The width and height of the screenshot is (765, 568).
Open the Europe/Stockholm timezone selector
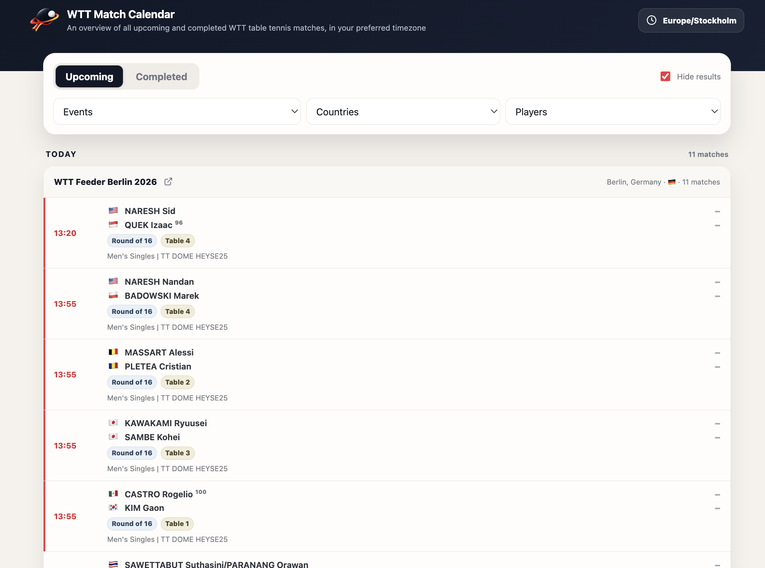691,20
